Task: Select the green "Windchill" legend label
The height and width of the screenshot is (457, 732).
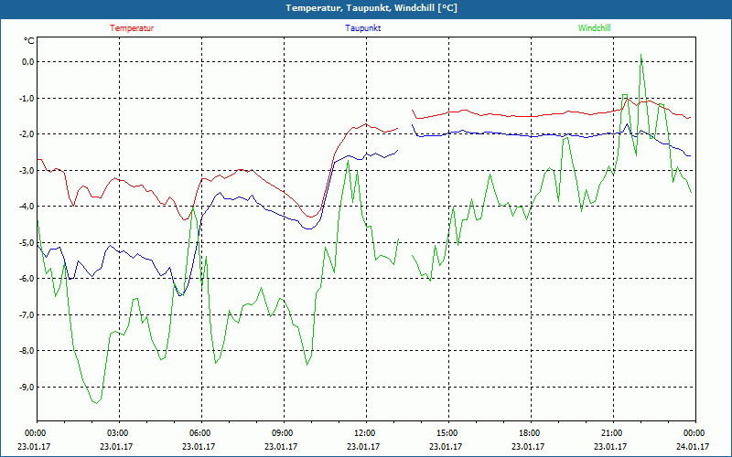Action: tap(594, 28)
